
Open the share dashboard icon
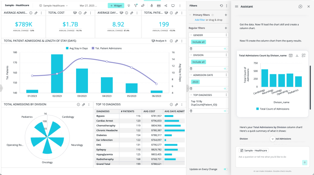click(x=166, y=5)
